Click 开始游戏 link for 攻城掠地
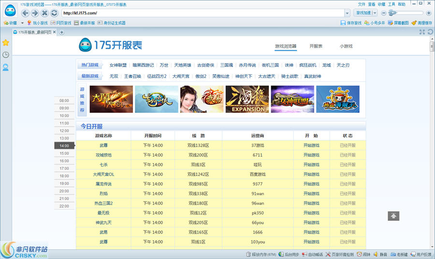The image size is (435, 259). (x=311, y=155)
